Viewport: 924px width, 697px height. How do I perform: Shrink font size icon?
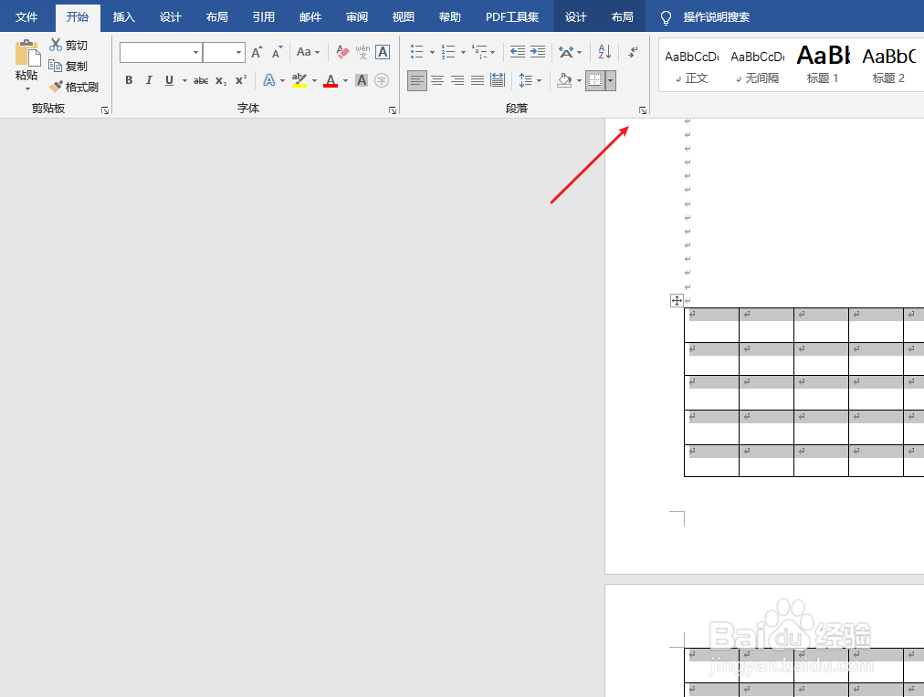pos(277,52)
